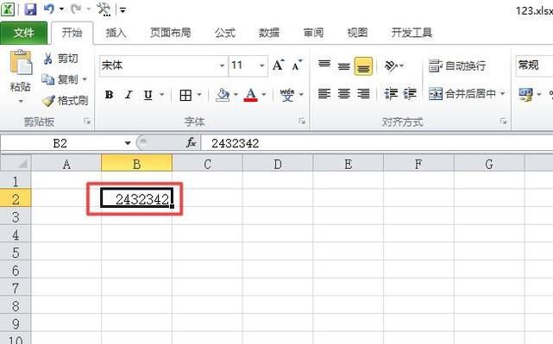Open the 字体 font dialog launcher
Image resolution: width=553 pixels, height=344 pixels.
point(302,122)
